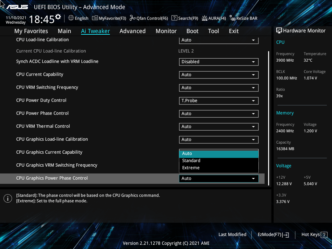The height and width of the screenshot is (249, 332).
Task: Click the ASUS logo
Action: [17, 7]
